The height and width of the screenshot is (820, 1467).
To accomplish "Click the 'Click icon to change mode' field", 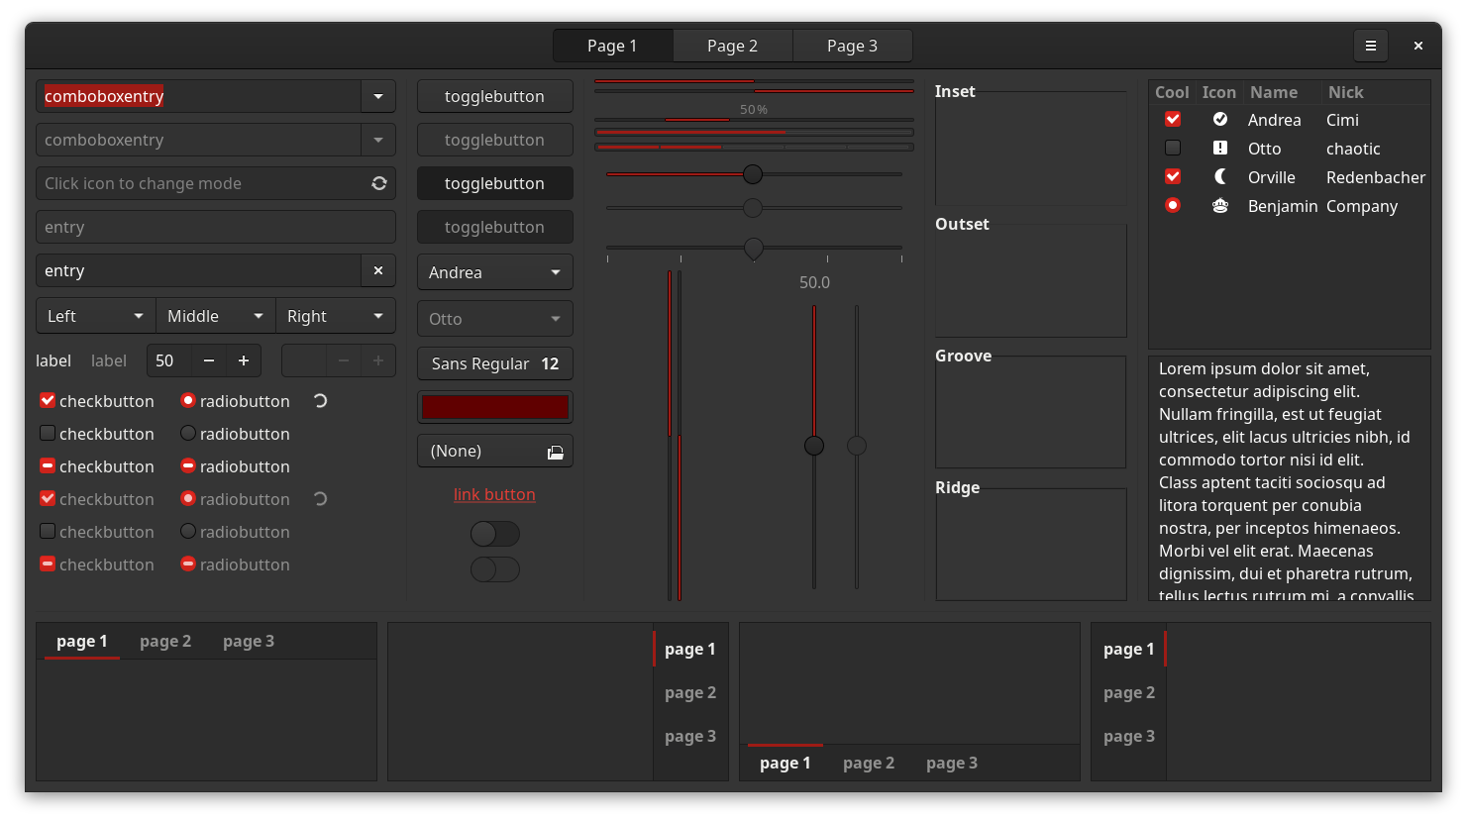I will [x=216, y=183].
